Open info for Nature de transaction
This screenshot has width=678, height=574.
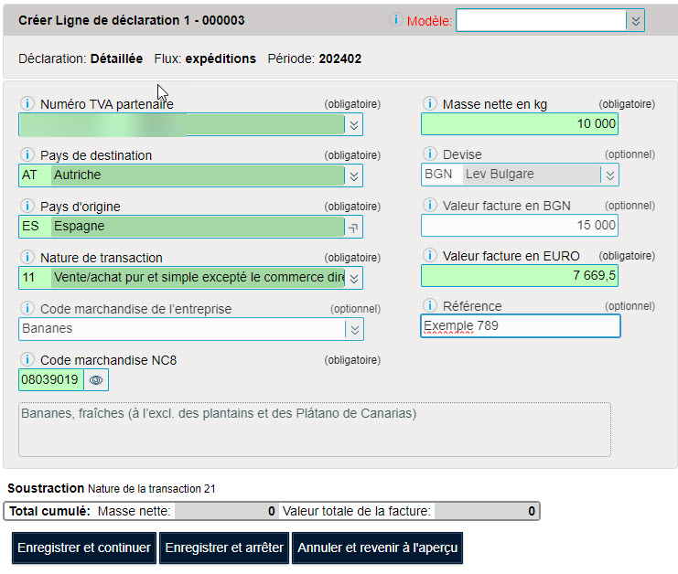point(27,258)
